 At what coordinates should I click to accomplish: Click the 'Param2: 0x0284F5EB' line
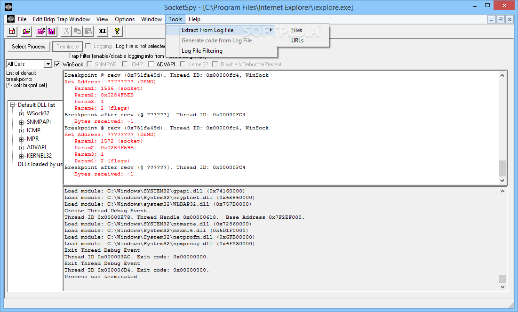pyautogui.click(x=104, y=95)
